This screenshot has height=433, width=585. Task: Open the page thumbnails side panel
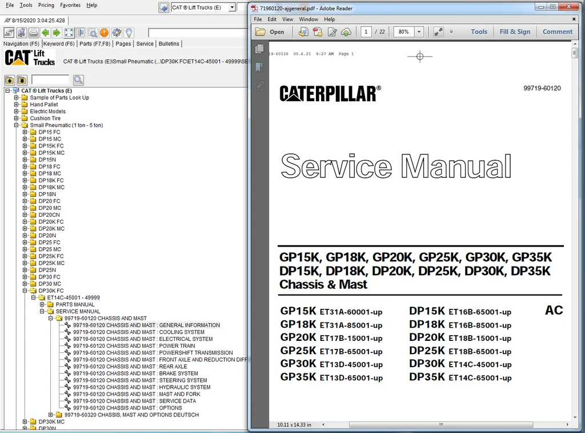[260, 49]
